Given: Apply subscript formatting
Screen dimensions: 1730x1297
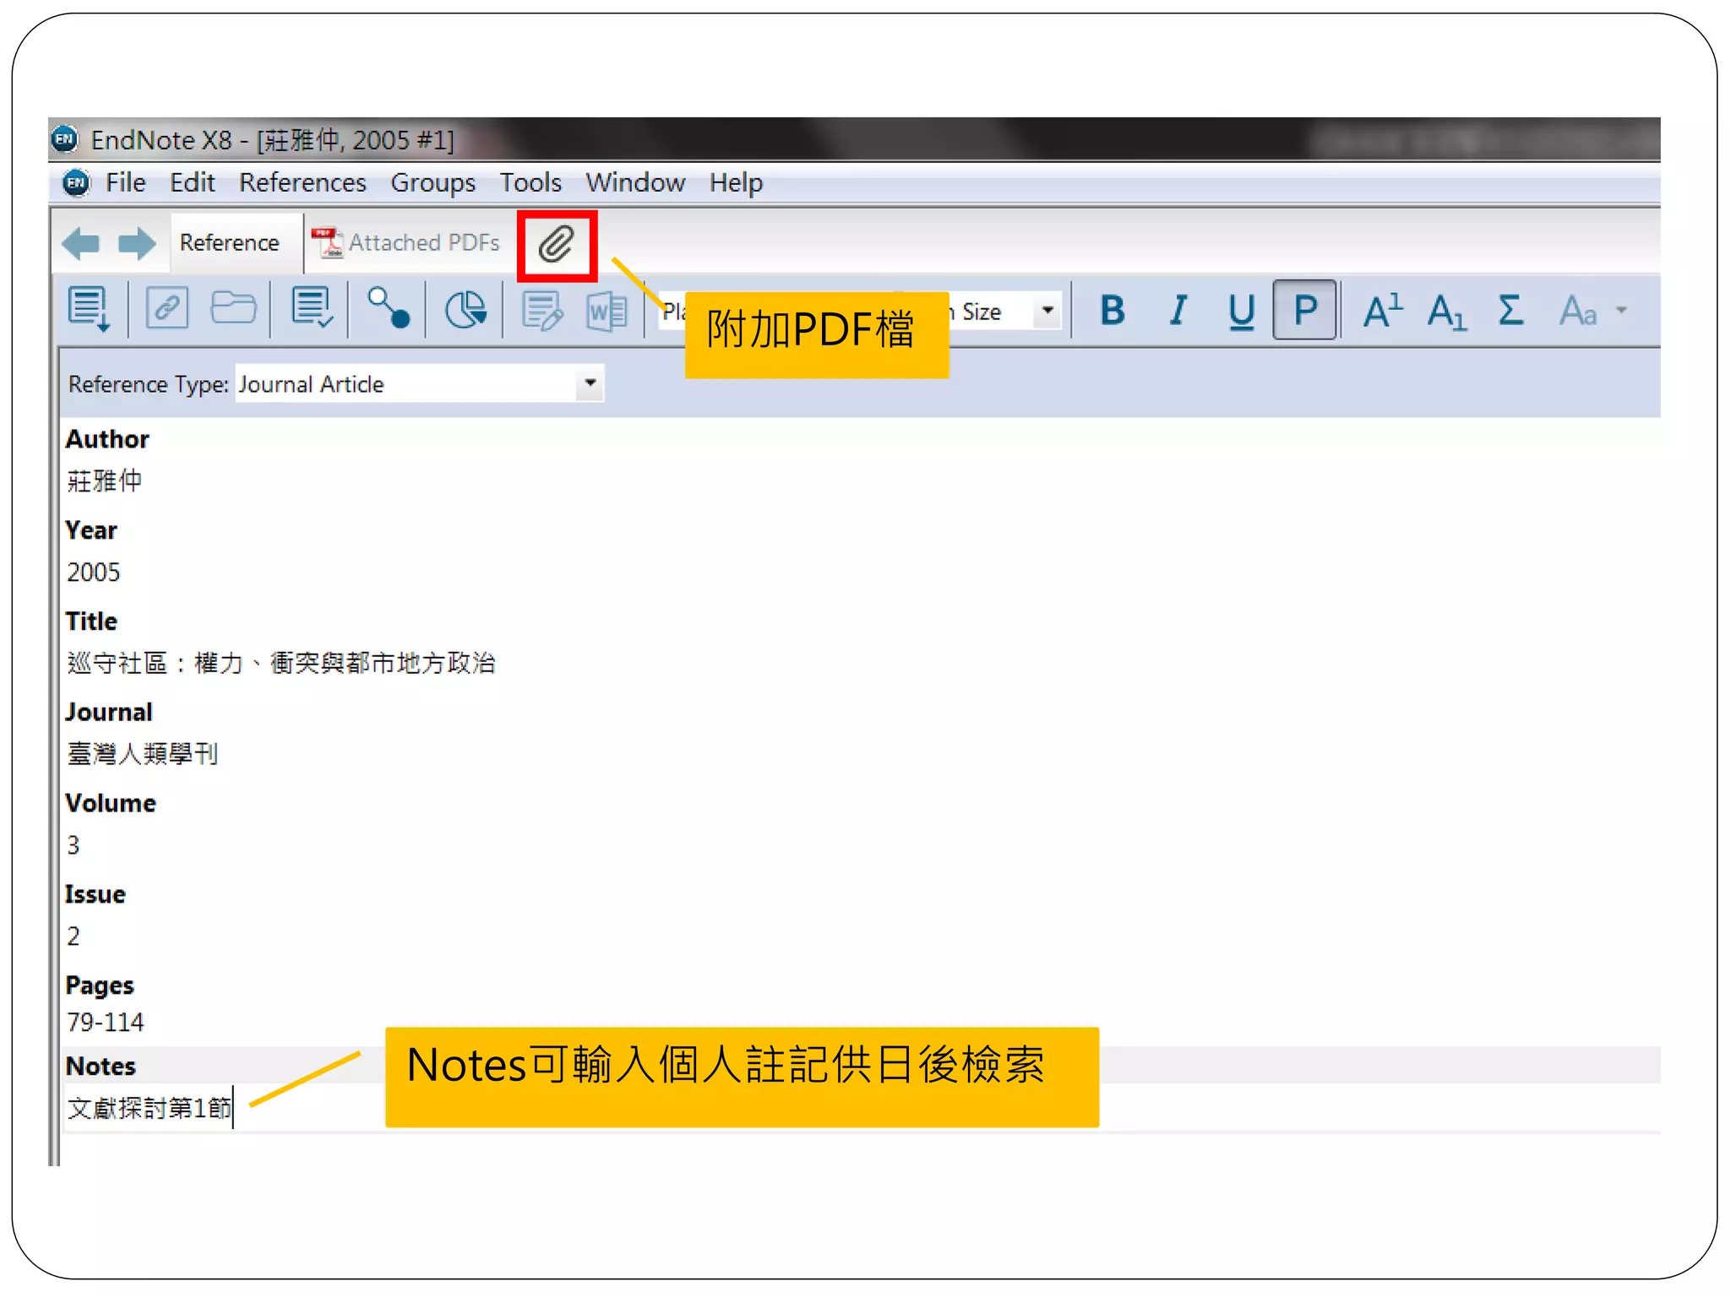Looking at the screenshot, I should click(1446, 312).
